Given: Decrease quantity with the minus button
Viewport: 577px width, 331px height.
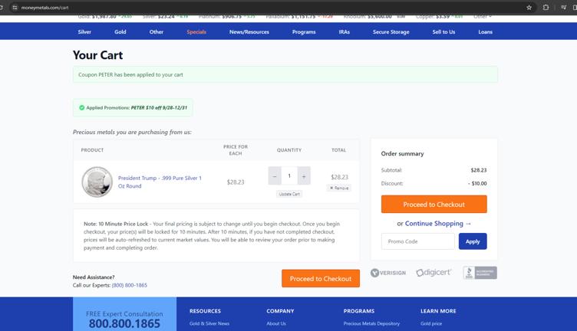Looking at the screenshot, I should 275,176.
